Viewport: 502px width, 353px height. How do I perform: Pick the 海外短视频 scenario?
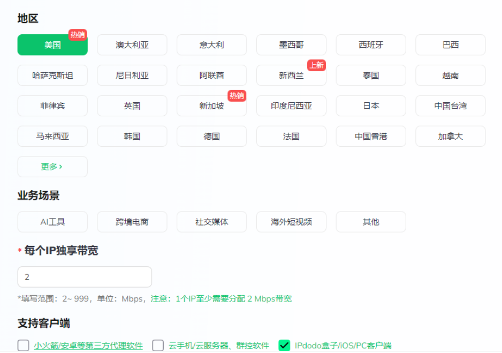tap(291, 222)
